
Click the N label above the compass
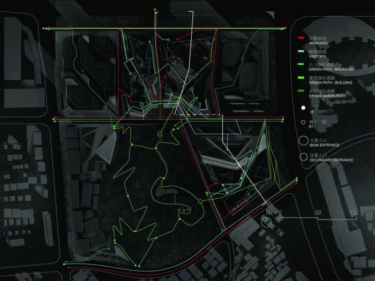pos(268,212)
